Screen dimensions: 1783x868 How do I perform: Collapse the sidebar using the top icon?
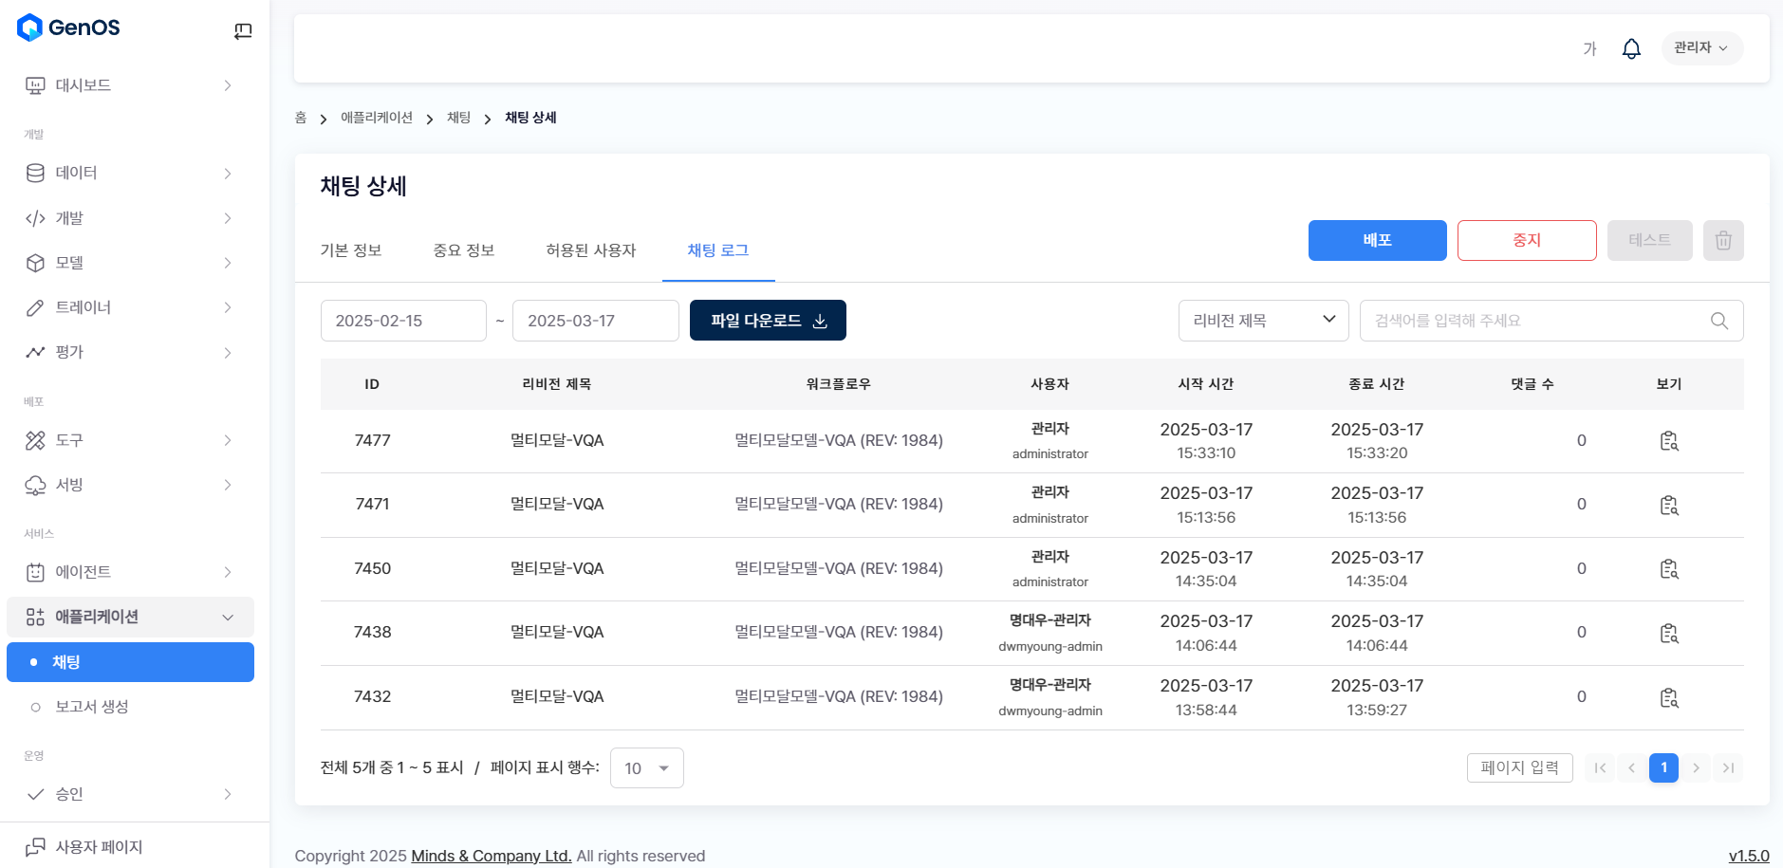click(243, 31)
